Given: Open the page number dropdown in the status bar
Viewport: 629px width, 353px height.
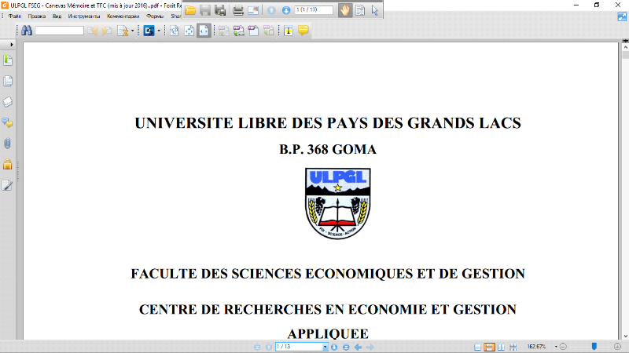Looking at the screenshot, I should tap(325, 347).
